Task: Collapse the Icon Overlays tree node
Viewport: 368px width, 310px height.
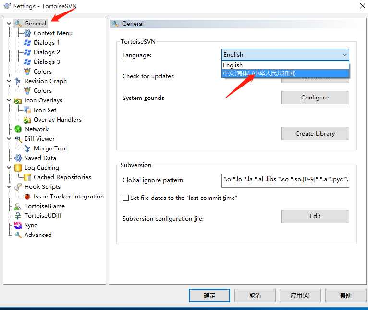Action: [9, 100]
